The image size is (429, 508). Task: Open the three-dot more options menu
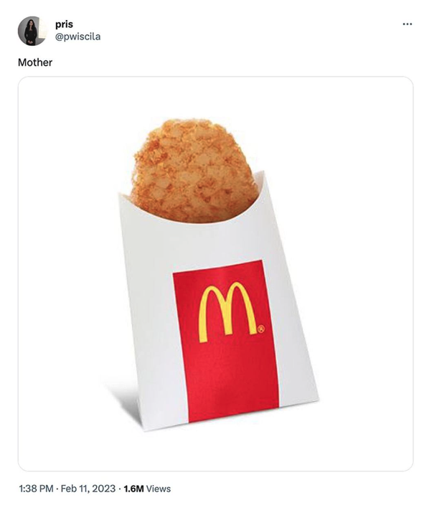point(407,24)
